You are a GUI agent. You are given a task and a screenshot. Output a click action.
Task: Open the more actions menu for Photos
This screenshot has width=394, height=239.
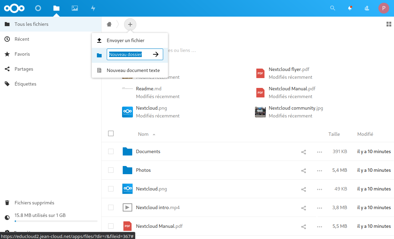[x=319, y=170]
